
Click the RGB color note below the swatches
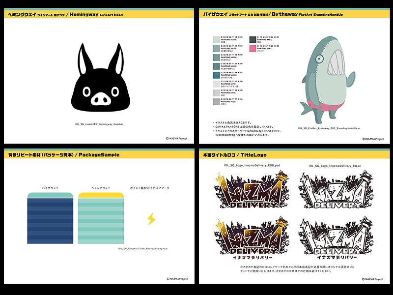click(247, 129)
